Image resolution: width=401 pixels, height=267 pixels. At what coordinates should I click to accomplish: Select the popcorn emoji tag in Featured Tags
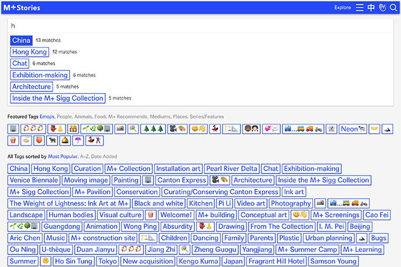pyautogui.click(x=13, y=140)
